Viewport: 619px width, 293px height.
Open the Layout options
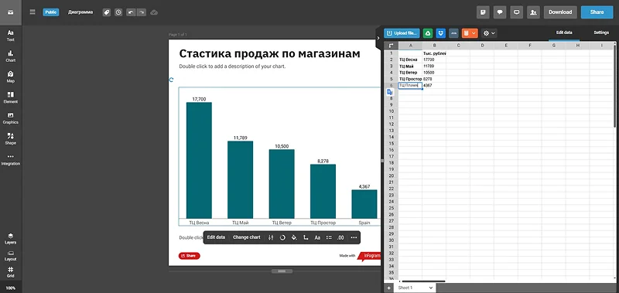[11, 256]
